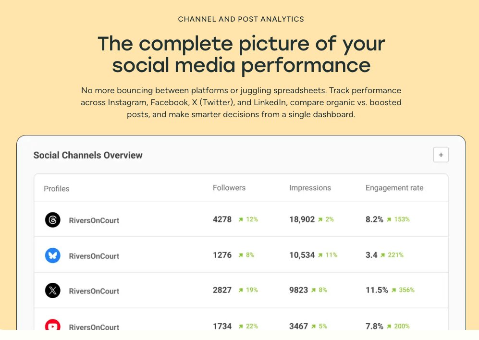Click the arrow next to 153% engagement change

click(389, 219)
